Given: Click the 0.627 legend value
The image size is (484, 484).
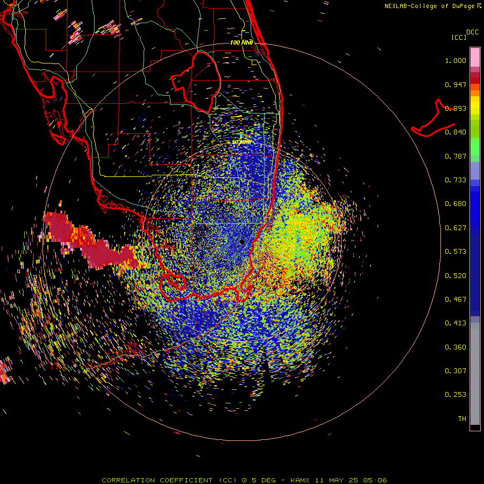Looking at the screenshot, I should [x=455, y=228].
